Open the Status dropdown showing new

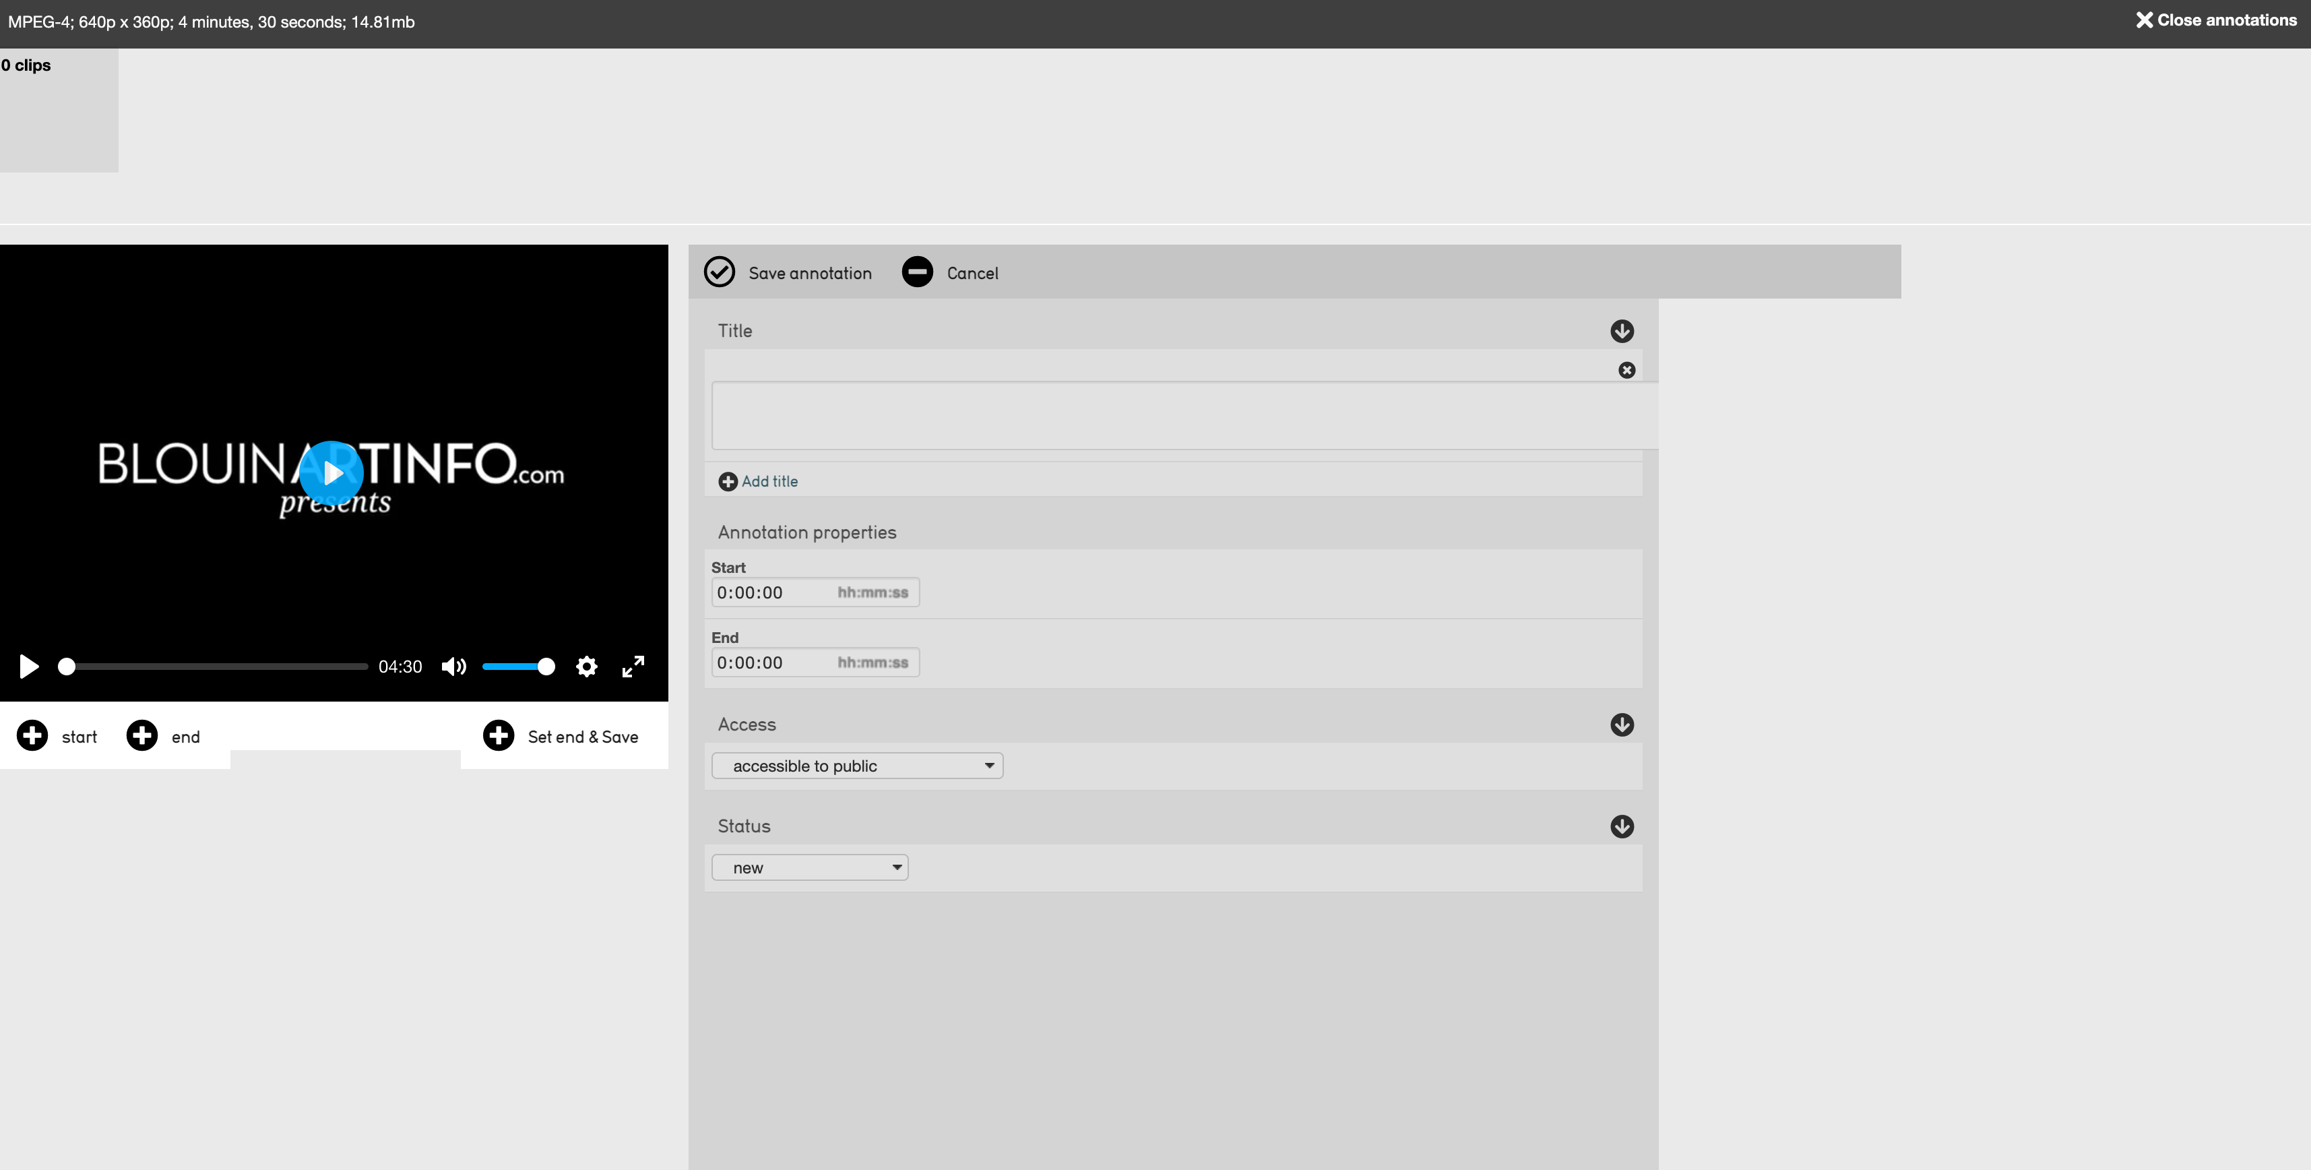click(809, 867)
